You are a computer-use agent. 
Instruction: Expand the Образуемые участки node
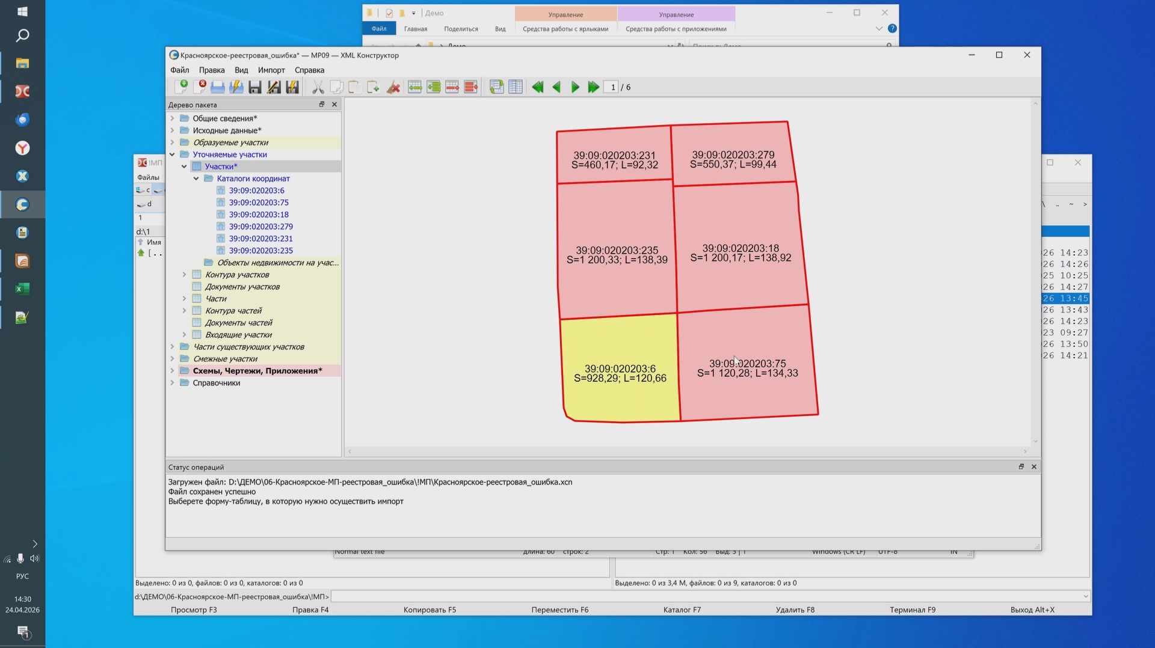click(x=173, y=142)
